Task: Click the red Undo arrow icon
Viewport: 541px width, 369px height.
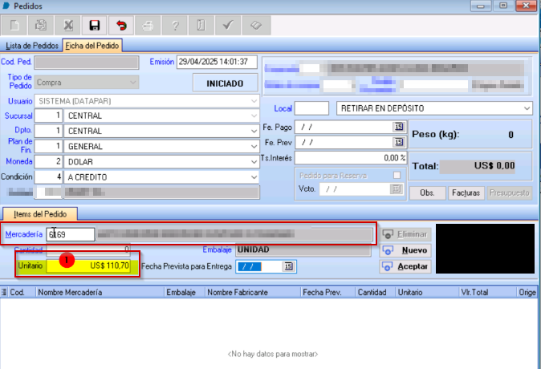Action: (121, 25)
